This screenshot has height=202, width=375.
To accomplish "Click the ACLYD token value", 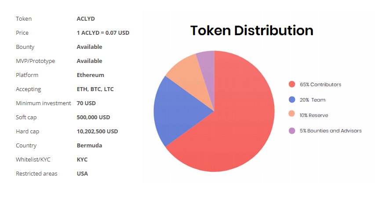I will point(86,19).
